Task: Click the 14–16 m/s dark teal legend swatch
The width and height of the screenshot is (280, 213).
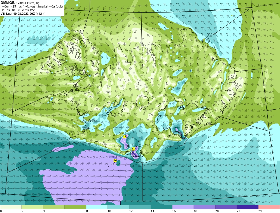Action: pyautogui.click(x=162, y=207)
